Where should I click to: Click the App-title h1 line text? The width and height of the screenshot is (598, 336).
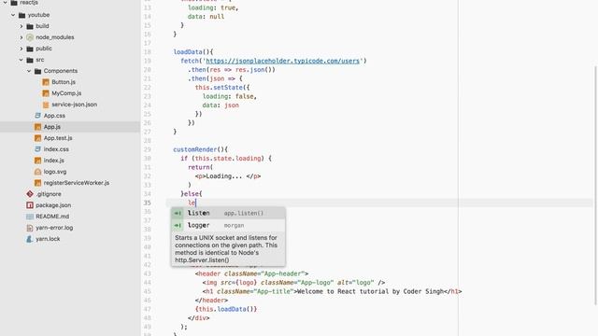(x=332, y=292)
